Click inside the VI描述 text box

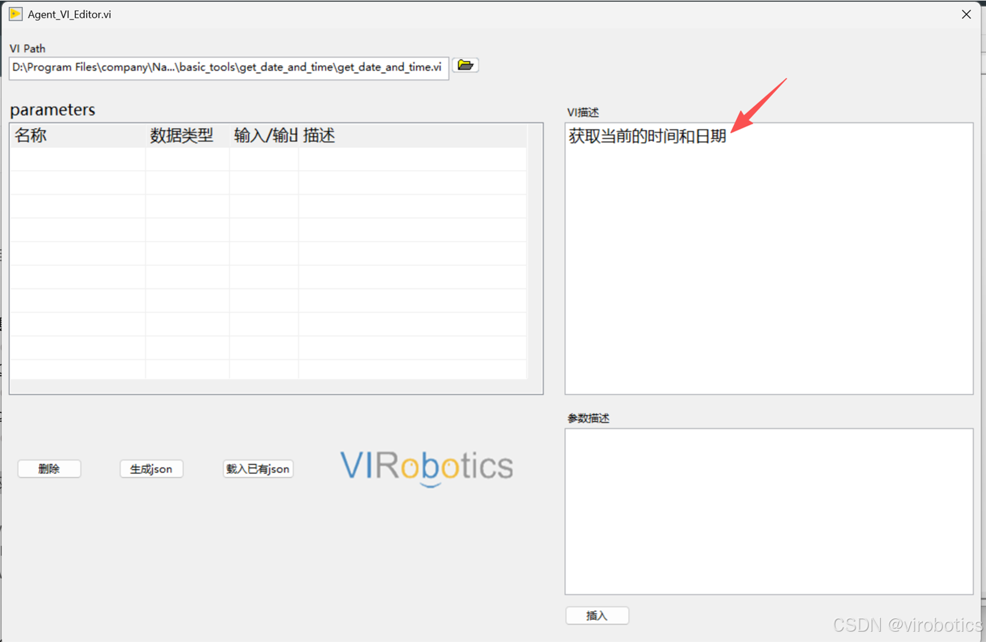(x=769, y=258)
